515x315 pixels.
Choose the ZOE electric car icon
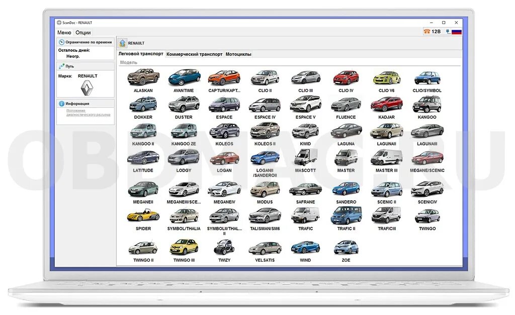coord(346,248)
